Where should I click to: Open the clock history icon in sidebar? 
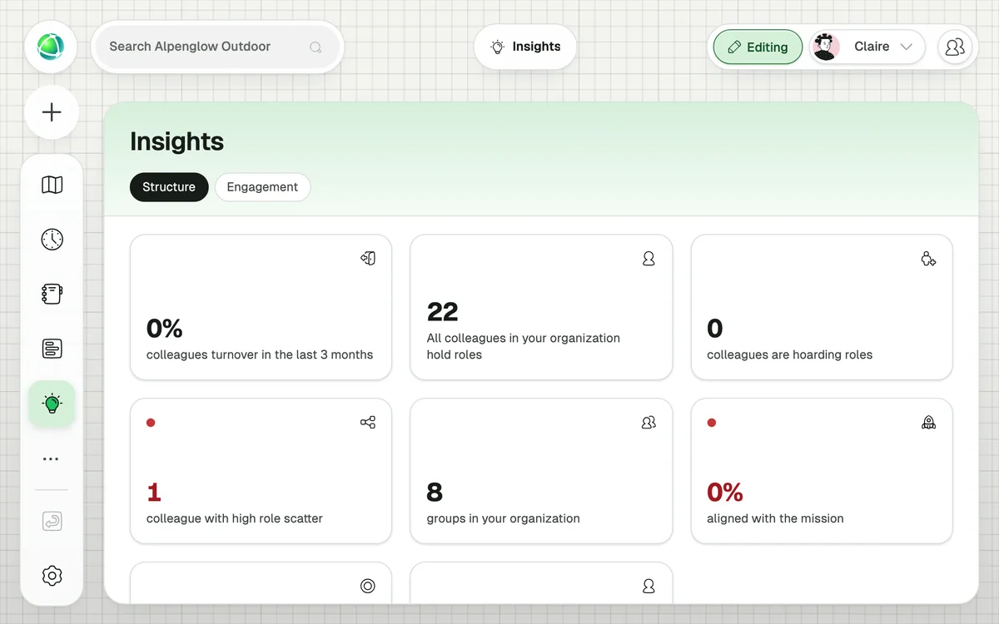pos(52,240)
